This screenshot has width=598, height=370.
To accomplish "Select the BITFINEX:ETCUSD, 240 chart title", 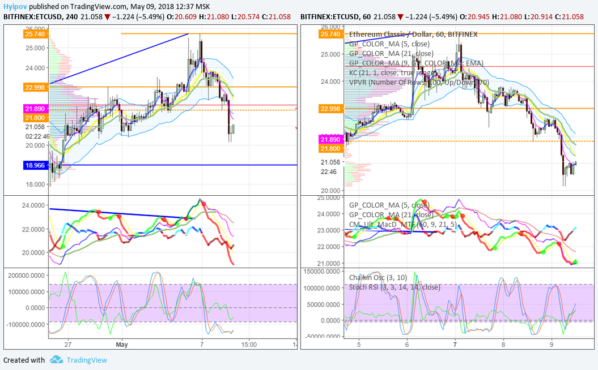I will point(40,17).
